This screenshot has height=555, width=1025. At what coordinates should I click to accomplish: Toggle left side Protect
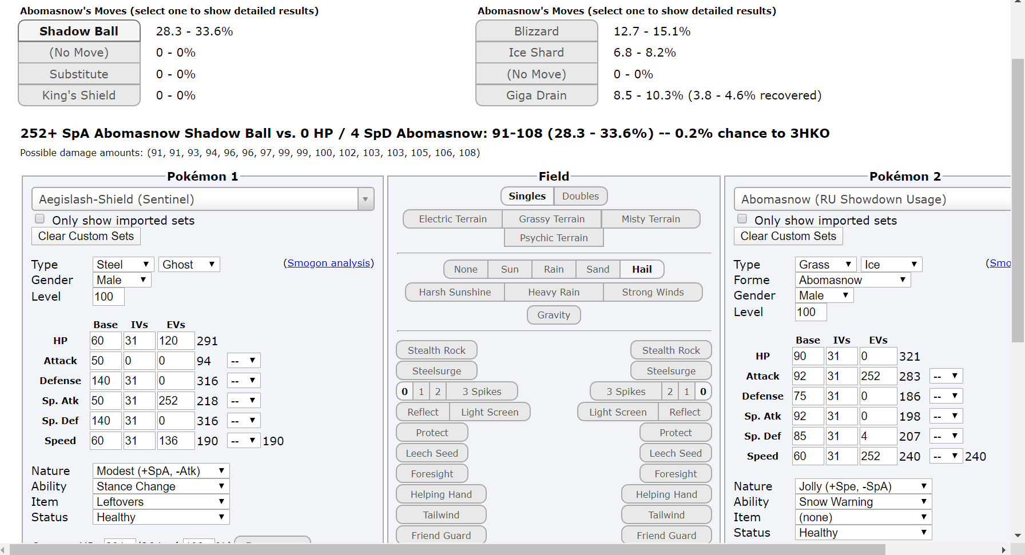click(x=432, y=433)
